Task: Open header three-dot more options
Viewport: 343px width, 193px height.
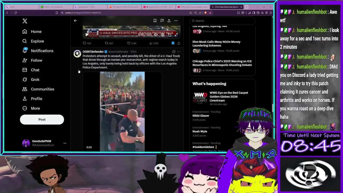Action: coord(176,21)
